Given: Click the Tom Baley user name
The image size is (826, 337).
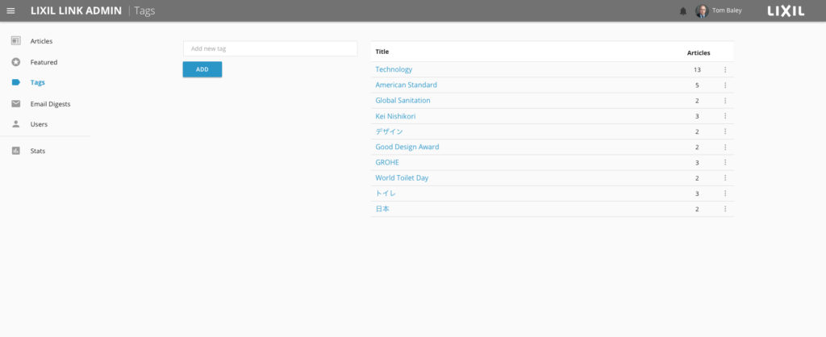Looking at the screenshot, I should pyautogui.click(x=727, y=10).
